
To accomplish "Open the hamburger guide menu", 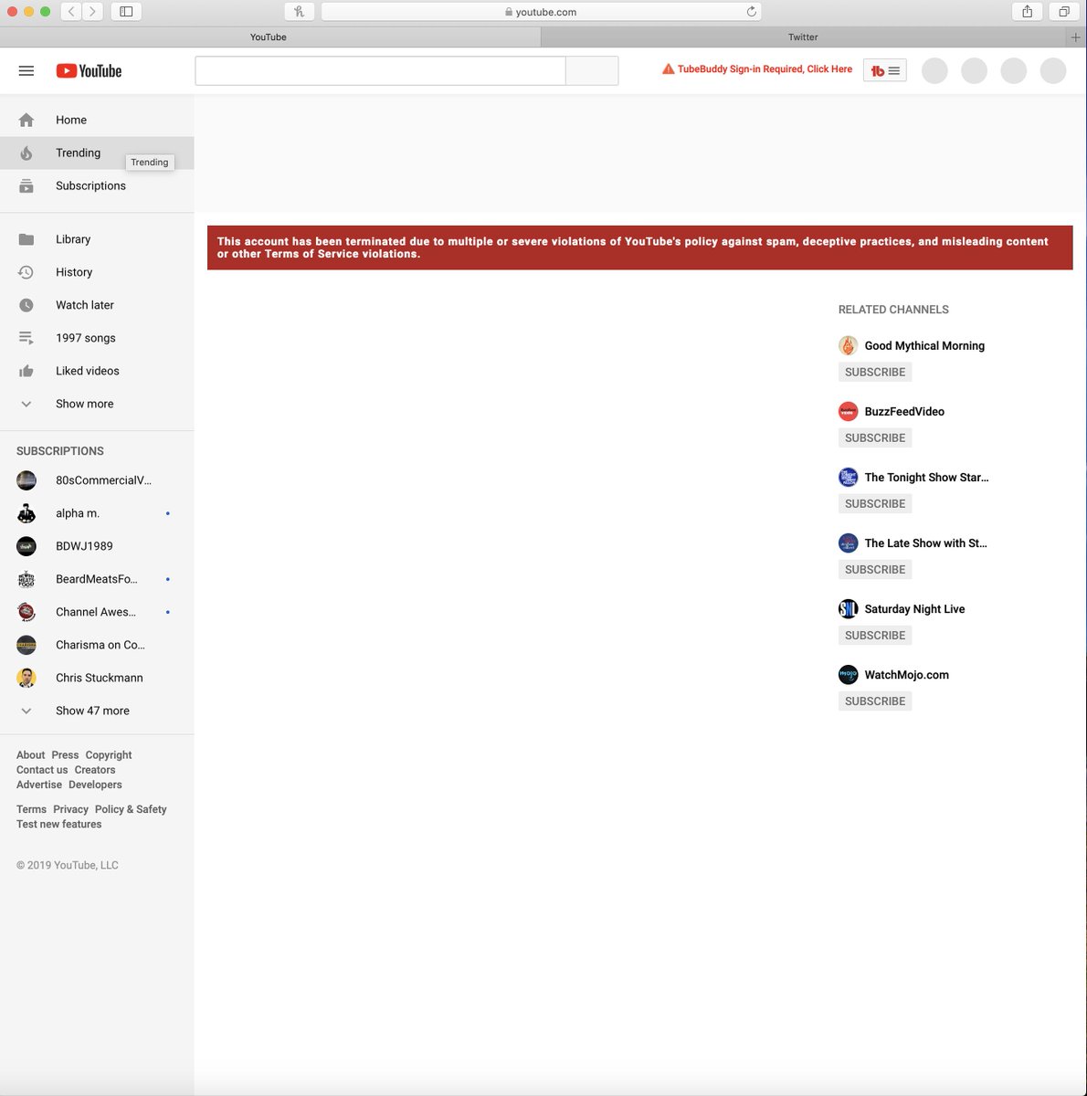I will 26,70.
